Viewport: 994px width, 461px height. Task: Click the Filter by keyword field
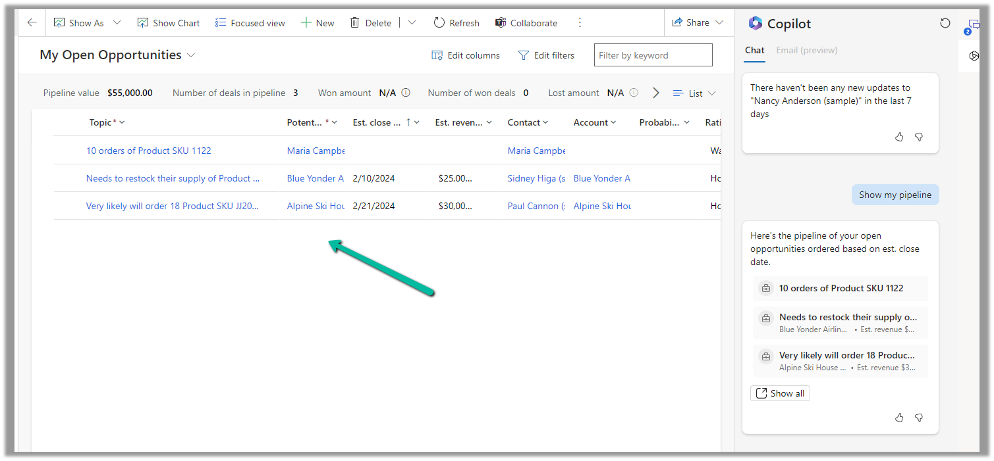point(652,55)
